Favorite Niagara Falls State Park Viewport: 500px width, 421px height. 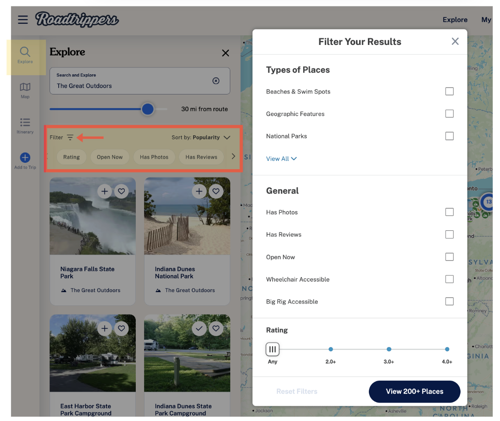pos(122,191)
